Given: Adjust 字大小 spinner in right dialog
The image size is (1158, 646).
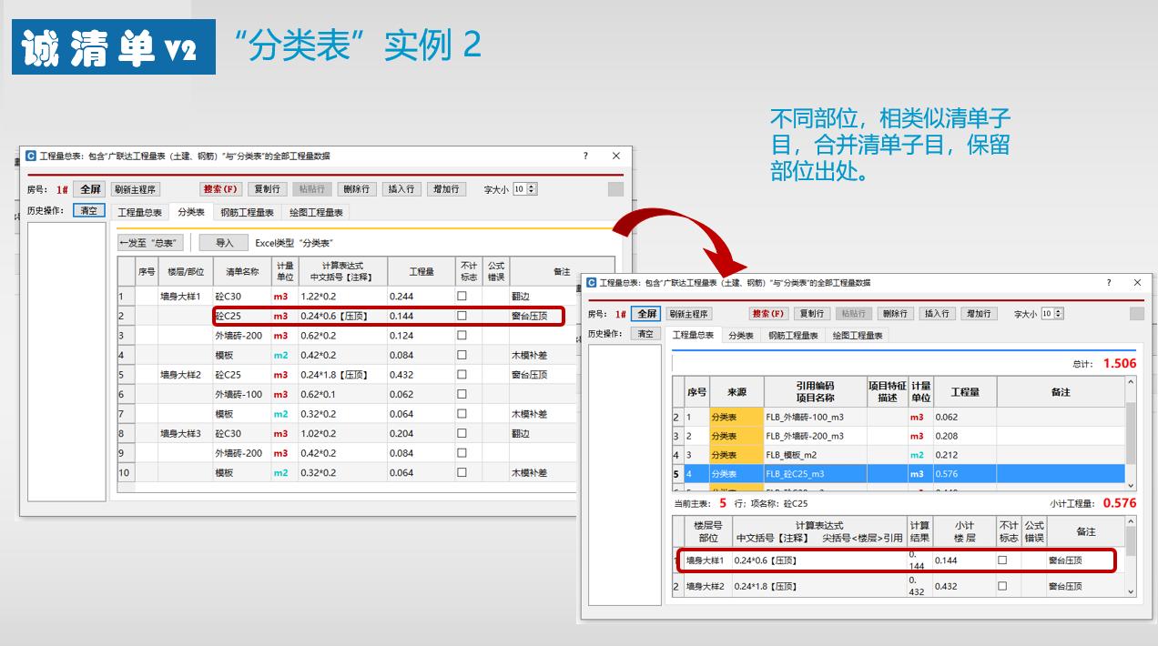Looking at the screenshot, I should (1058, 314).
